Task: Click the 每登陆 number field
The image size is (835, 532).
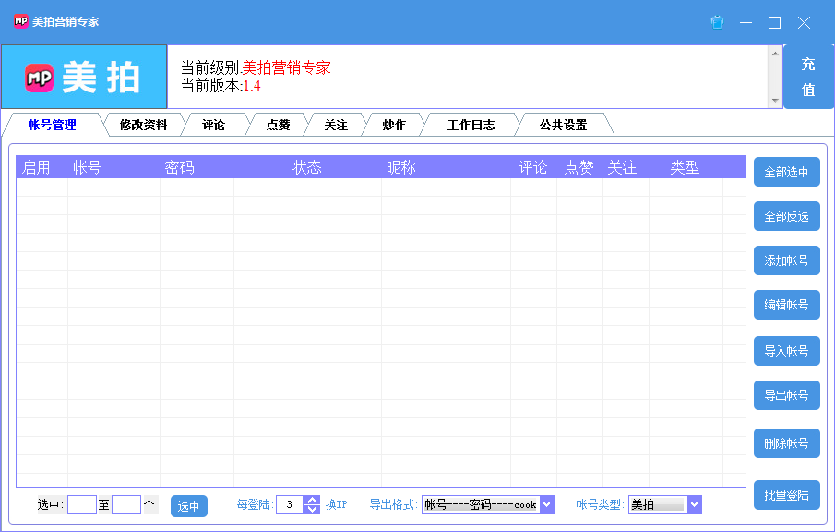Action: (290, 504)
